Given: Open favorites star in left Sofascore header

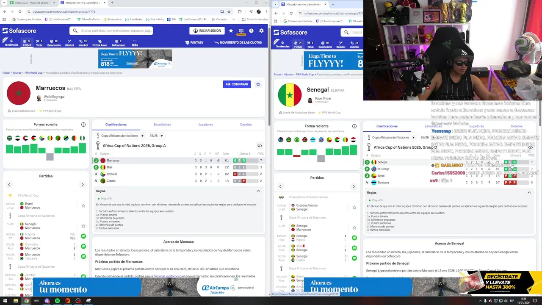Looking at the screenshot, I should point(231,31).
